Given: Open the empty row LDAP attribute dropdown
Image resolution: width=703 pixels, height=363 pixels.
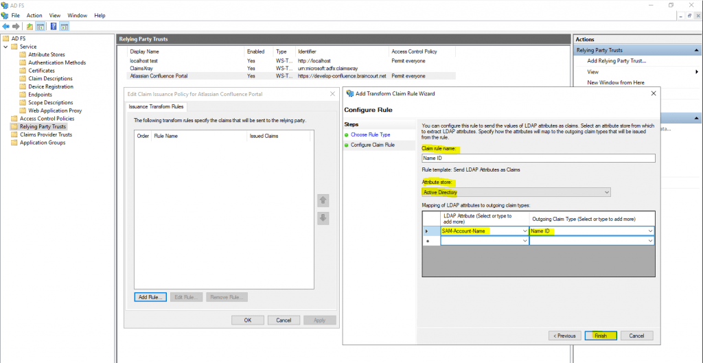Looking at the screenshot, I should [525, 241].
